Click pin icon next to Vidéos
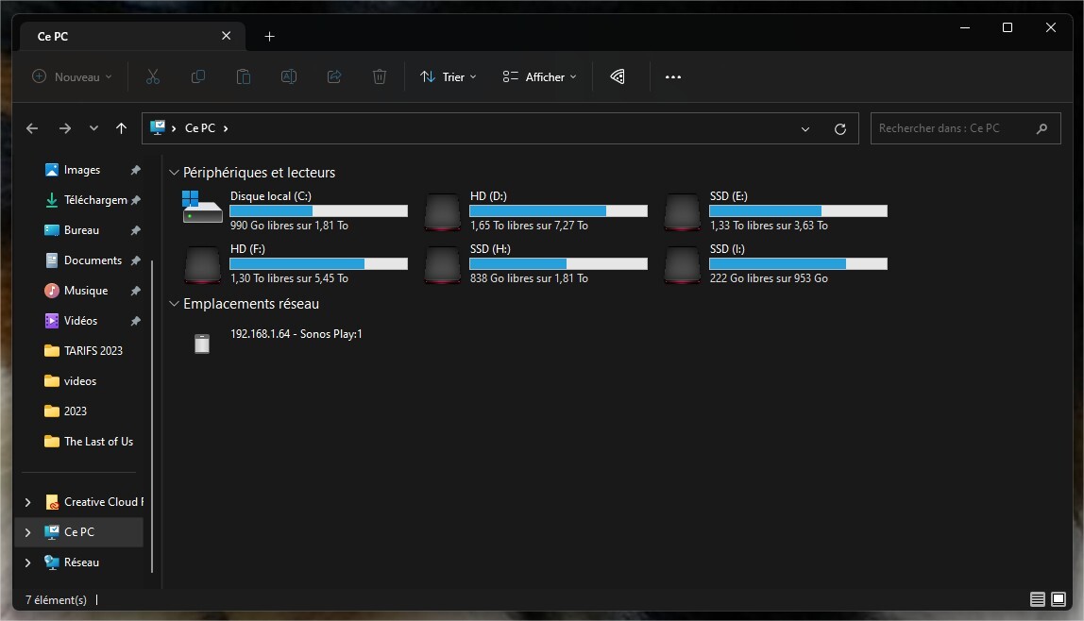The image size is (1084, 621). coord(136,321)
